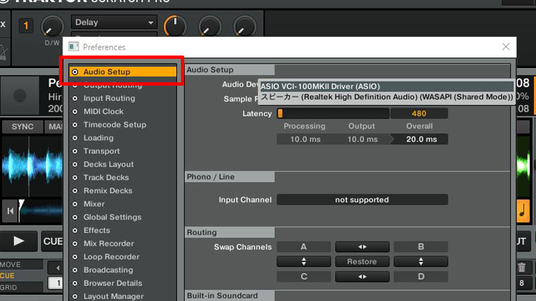Close the Preferences dialog
The width and height of the screenshot is (536, 301).
pyautogui.click(x=506, y=47)
